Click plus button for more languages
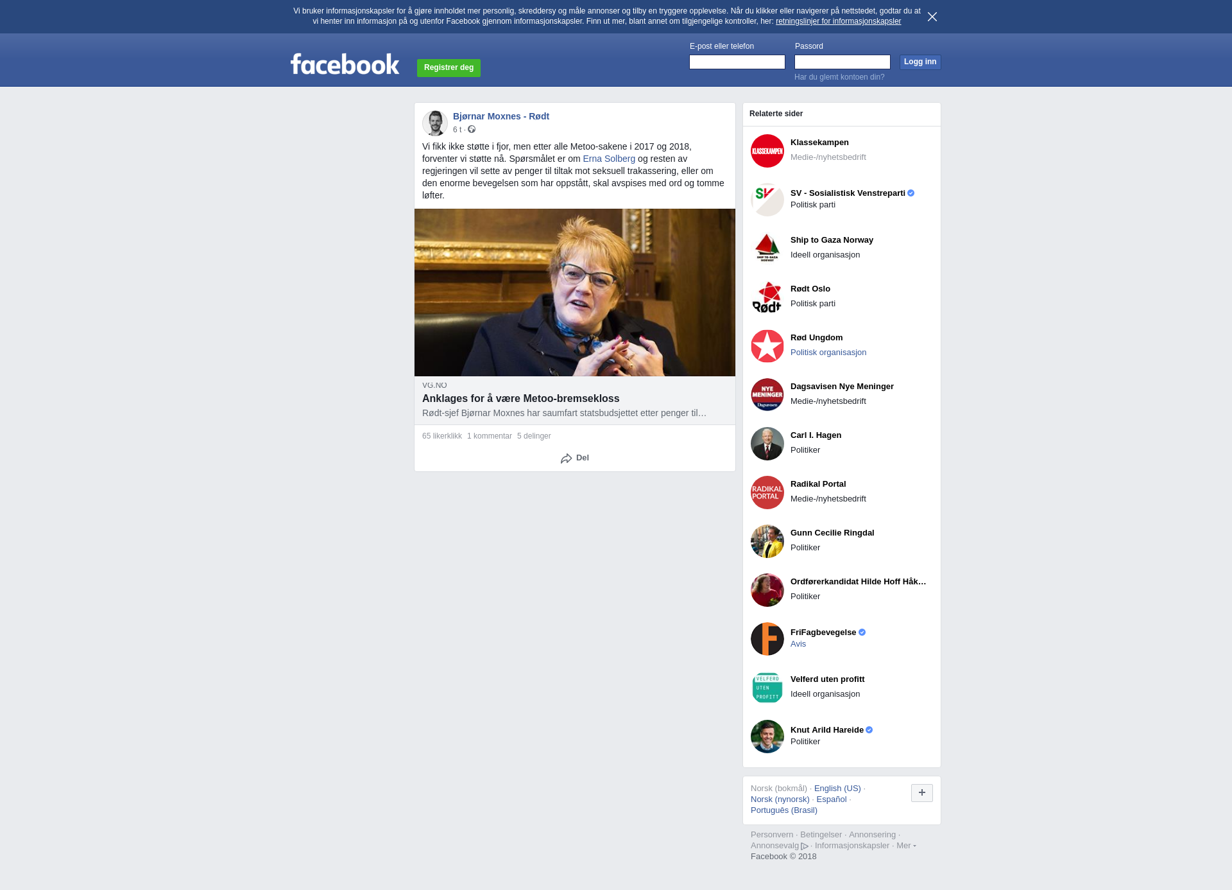 [922, 793]
